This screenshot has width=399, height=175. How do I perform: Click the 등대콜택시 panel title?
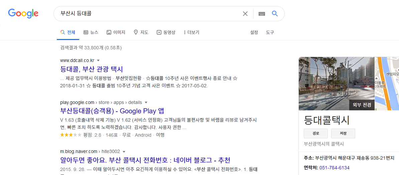pos(326,120)
